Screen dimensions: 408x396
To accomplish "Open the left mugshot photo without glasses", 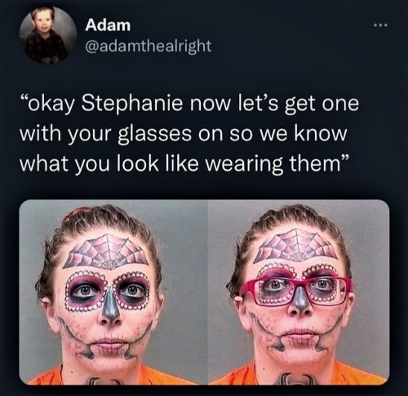I will point(113,292).
